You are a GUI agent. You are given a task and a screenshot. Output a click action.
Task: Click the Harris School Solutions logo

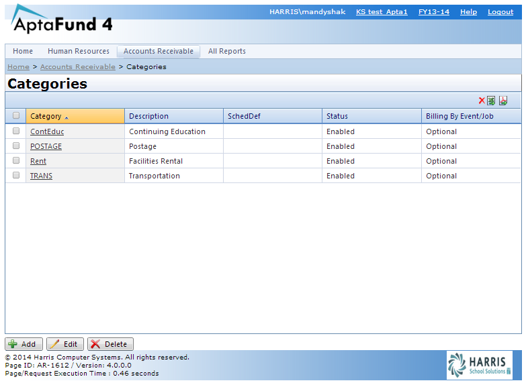pos(480,365)
